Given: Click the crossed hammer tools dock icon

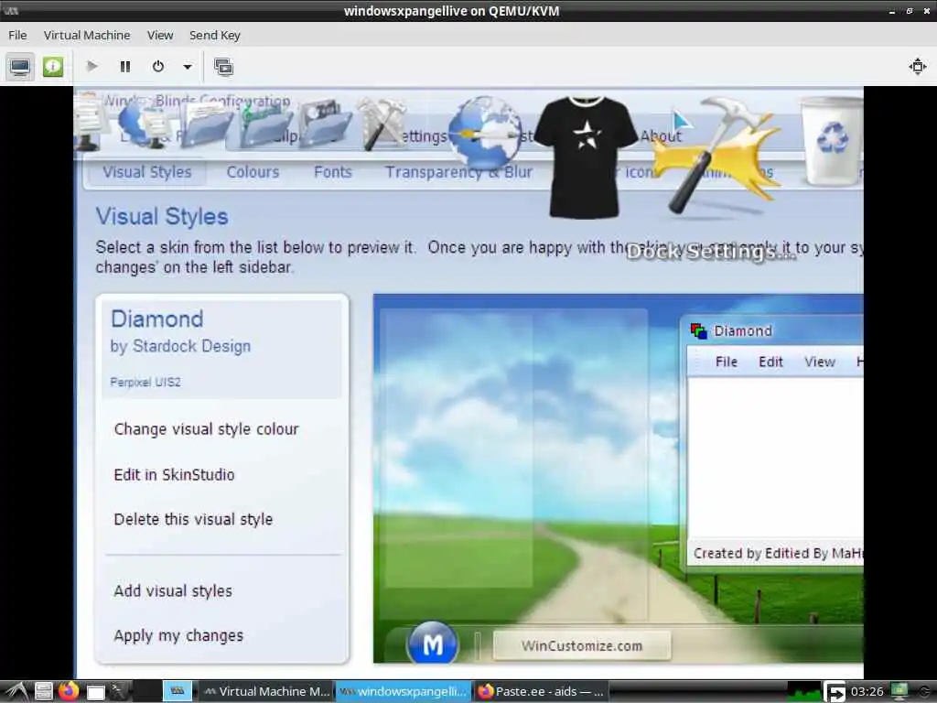Looking at the screenshot, I should click(382, 124).
